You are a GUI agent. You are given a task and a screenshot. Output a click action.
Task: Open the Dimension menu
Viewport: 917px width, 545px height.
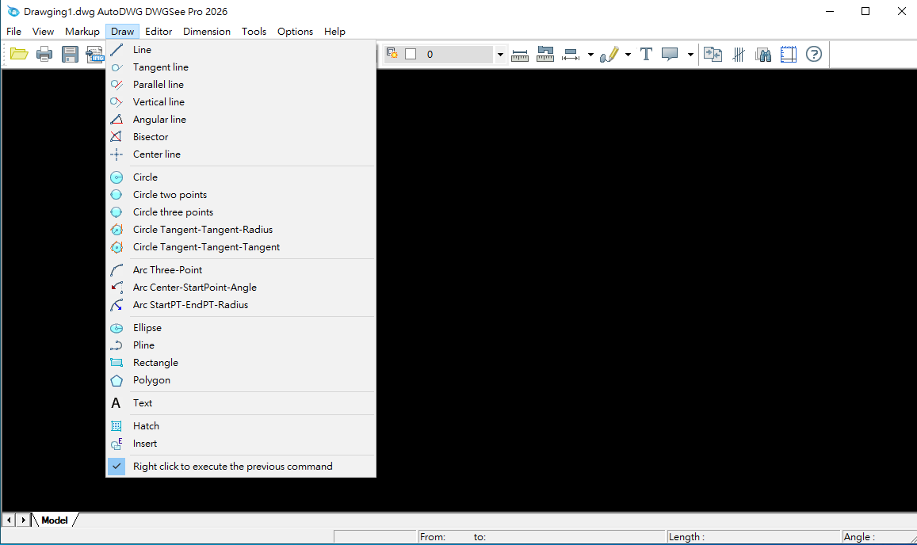[x=206, y=32]
